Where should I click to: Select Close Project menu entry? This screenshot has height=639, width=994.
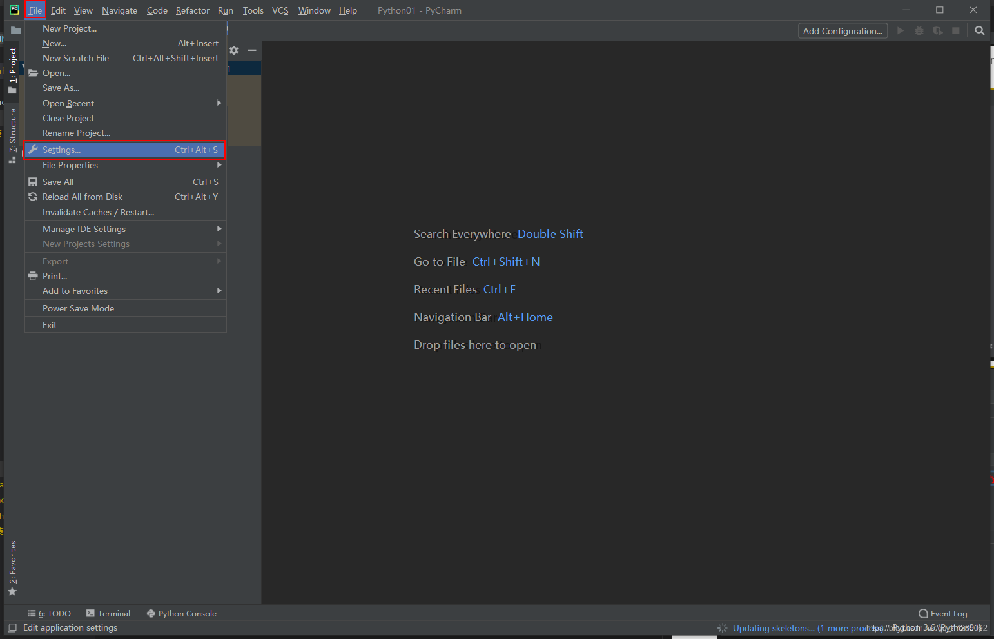click(x=125, y=118)
